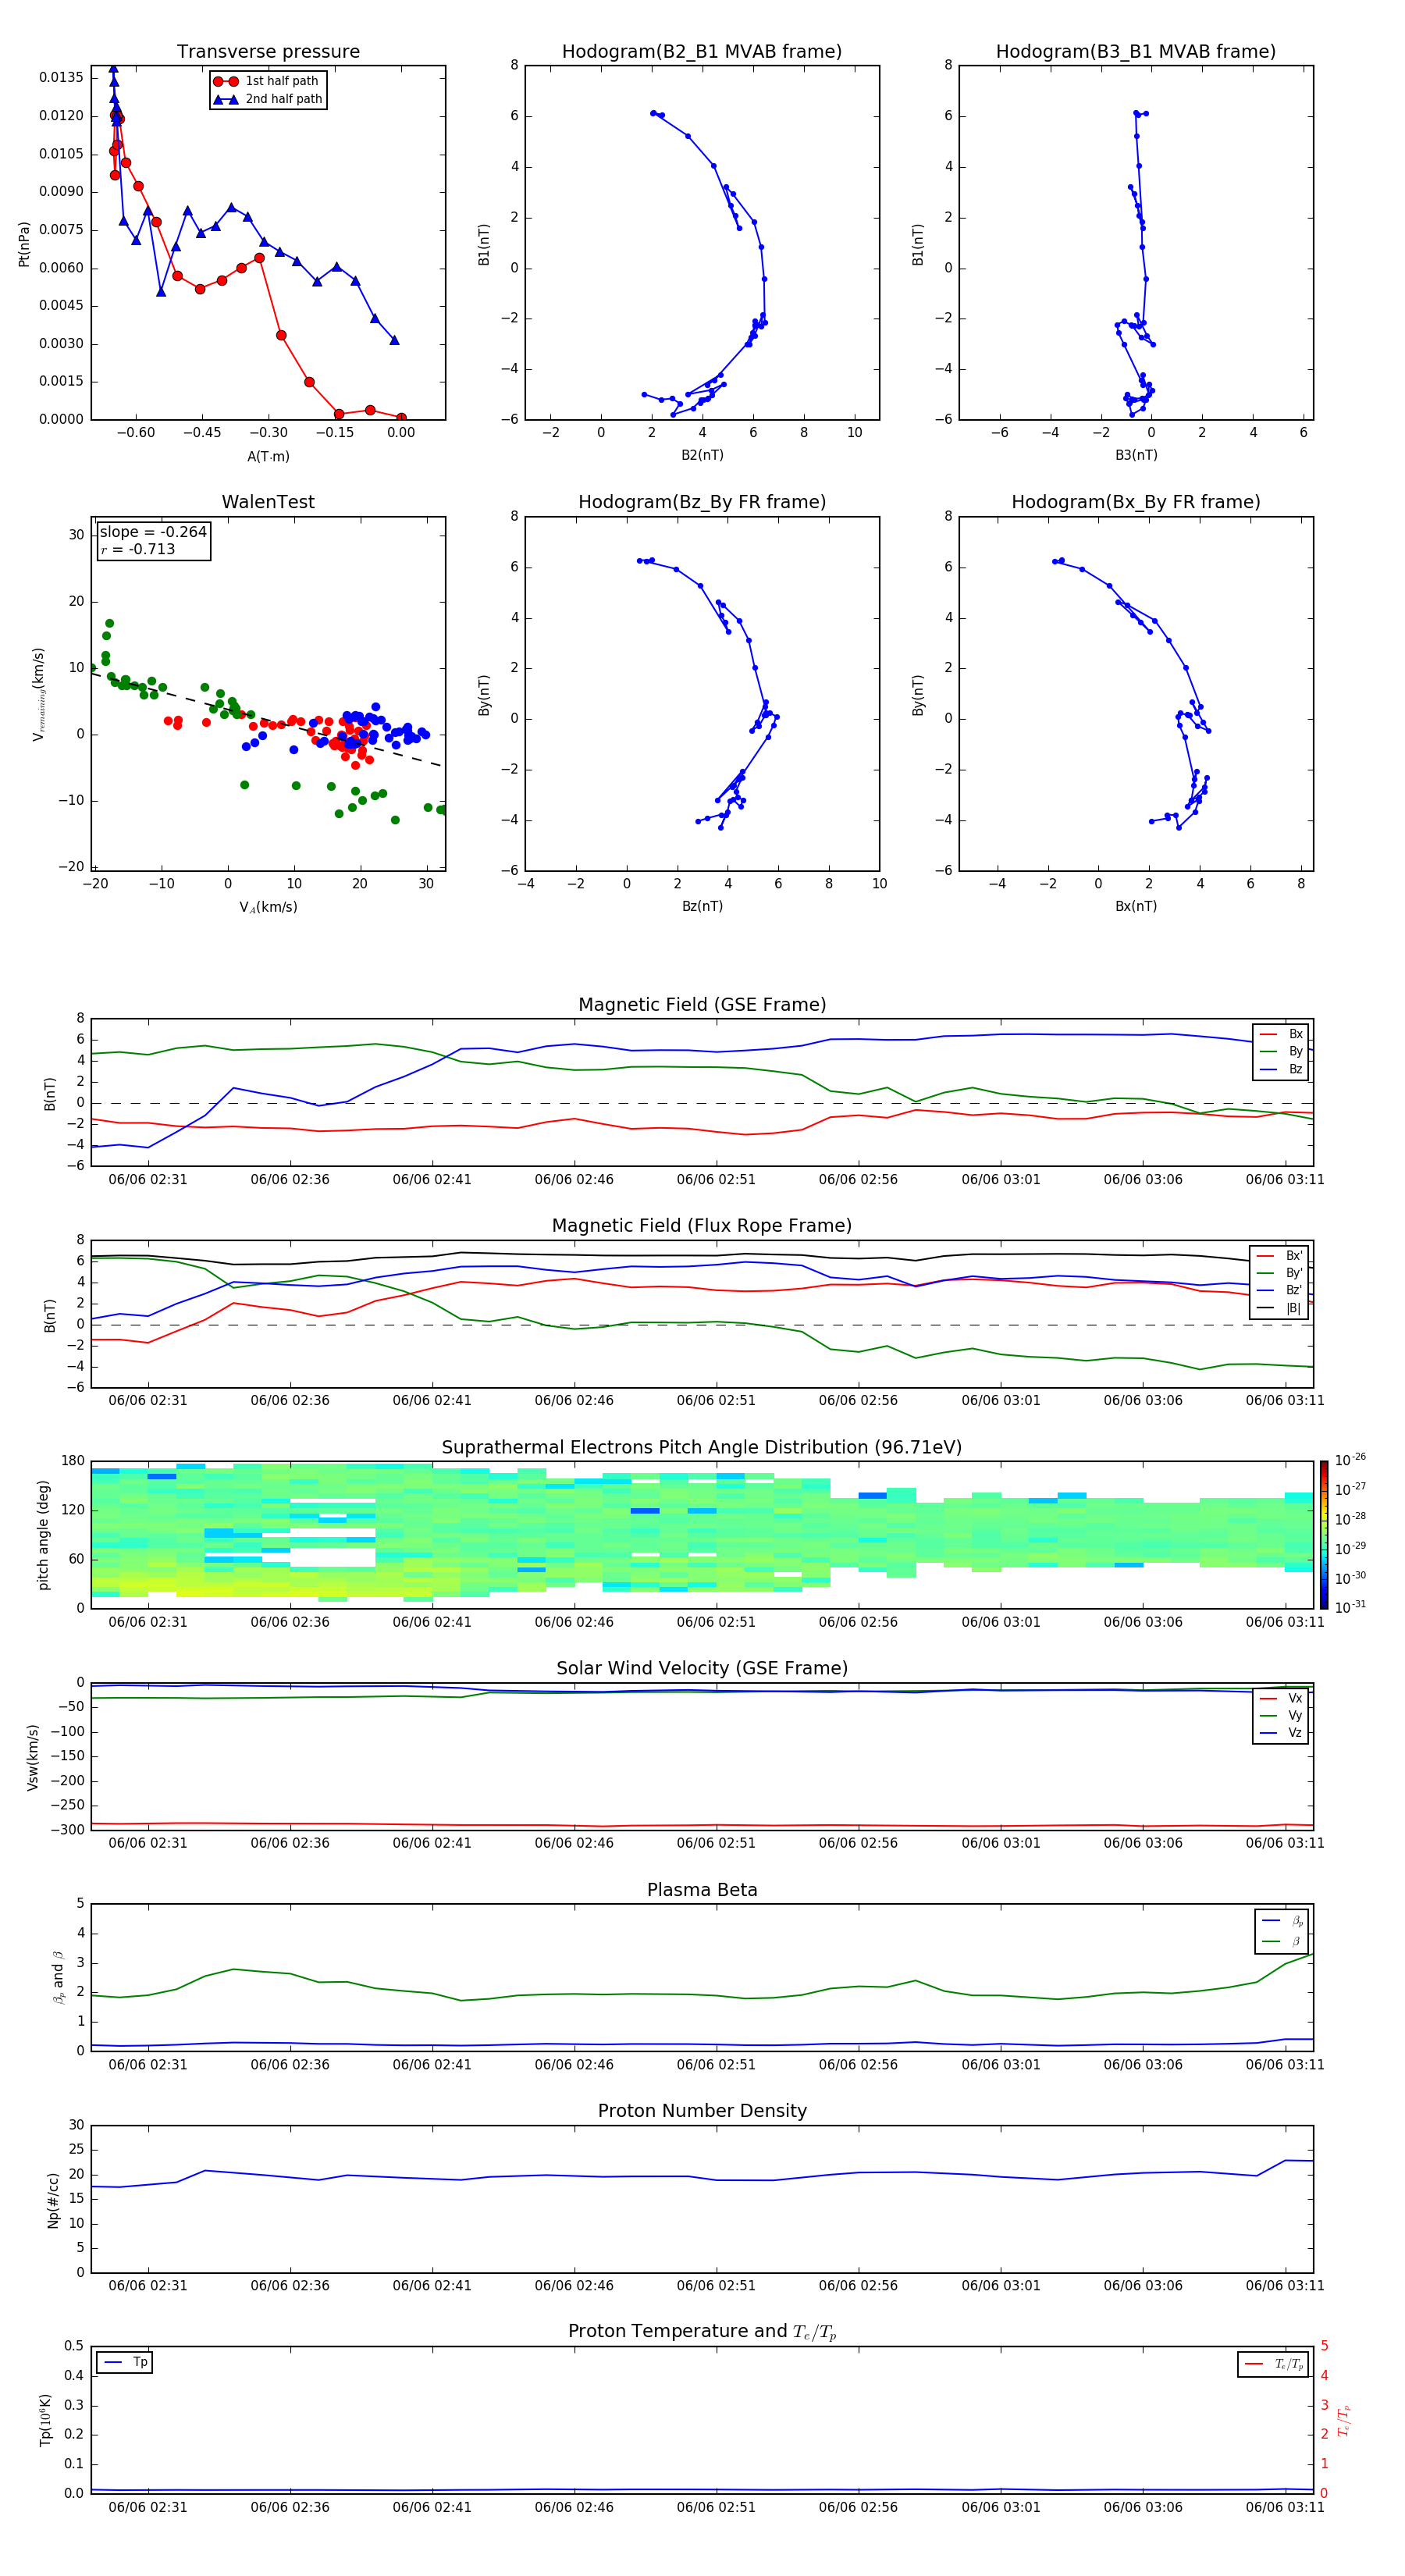Click the green β entry in Plasma Beta legend
Image resolution: width=1405 pixels, height=2576 pixels.
(x=1282, y=1941)
